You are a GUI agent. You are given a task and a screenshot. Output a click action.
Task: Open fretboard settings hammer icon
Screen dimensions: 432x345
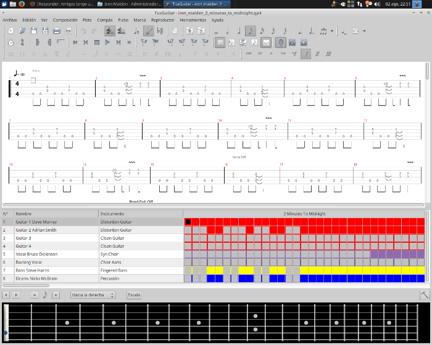(425, 295)
